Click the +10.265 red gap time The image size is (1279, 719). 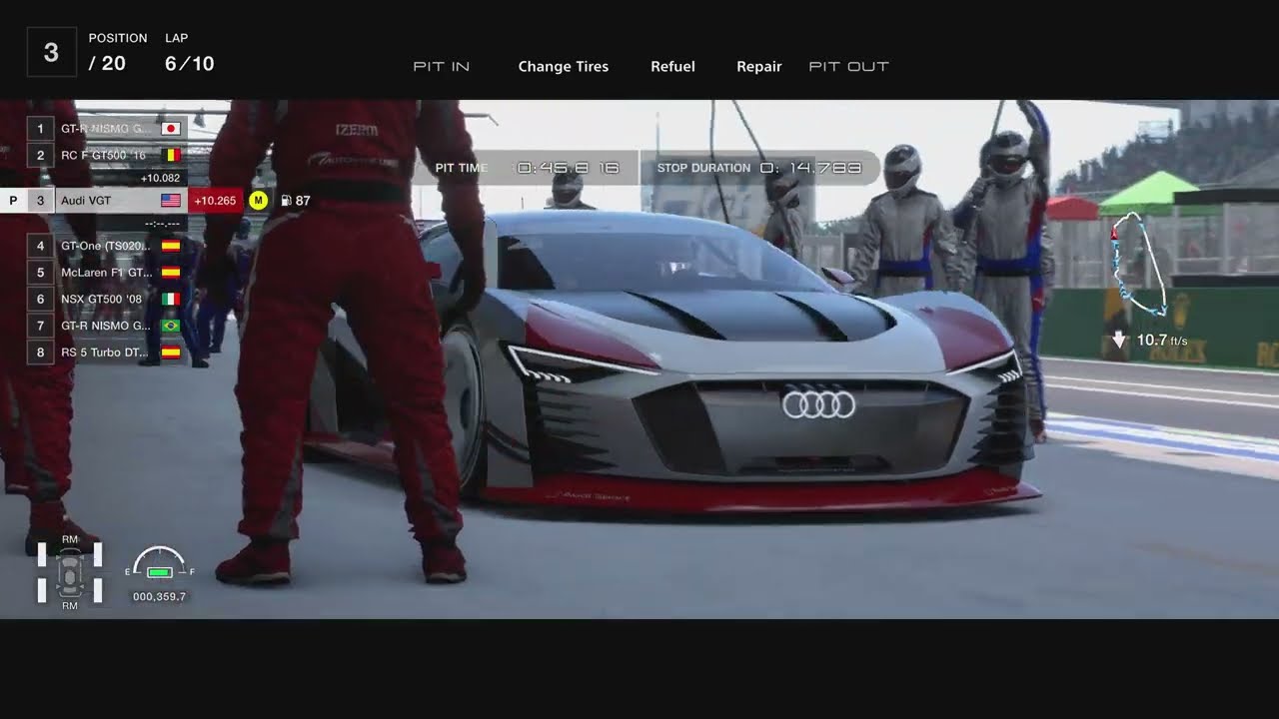point(215,201)
